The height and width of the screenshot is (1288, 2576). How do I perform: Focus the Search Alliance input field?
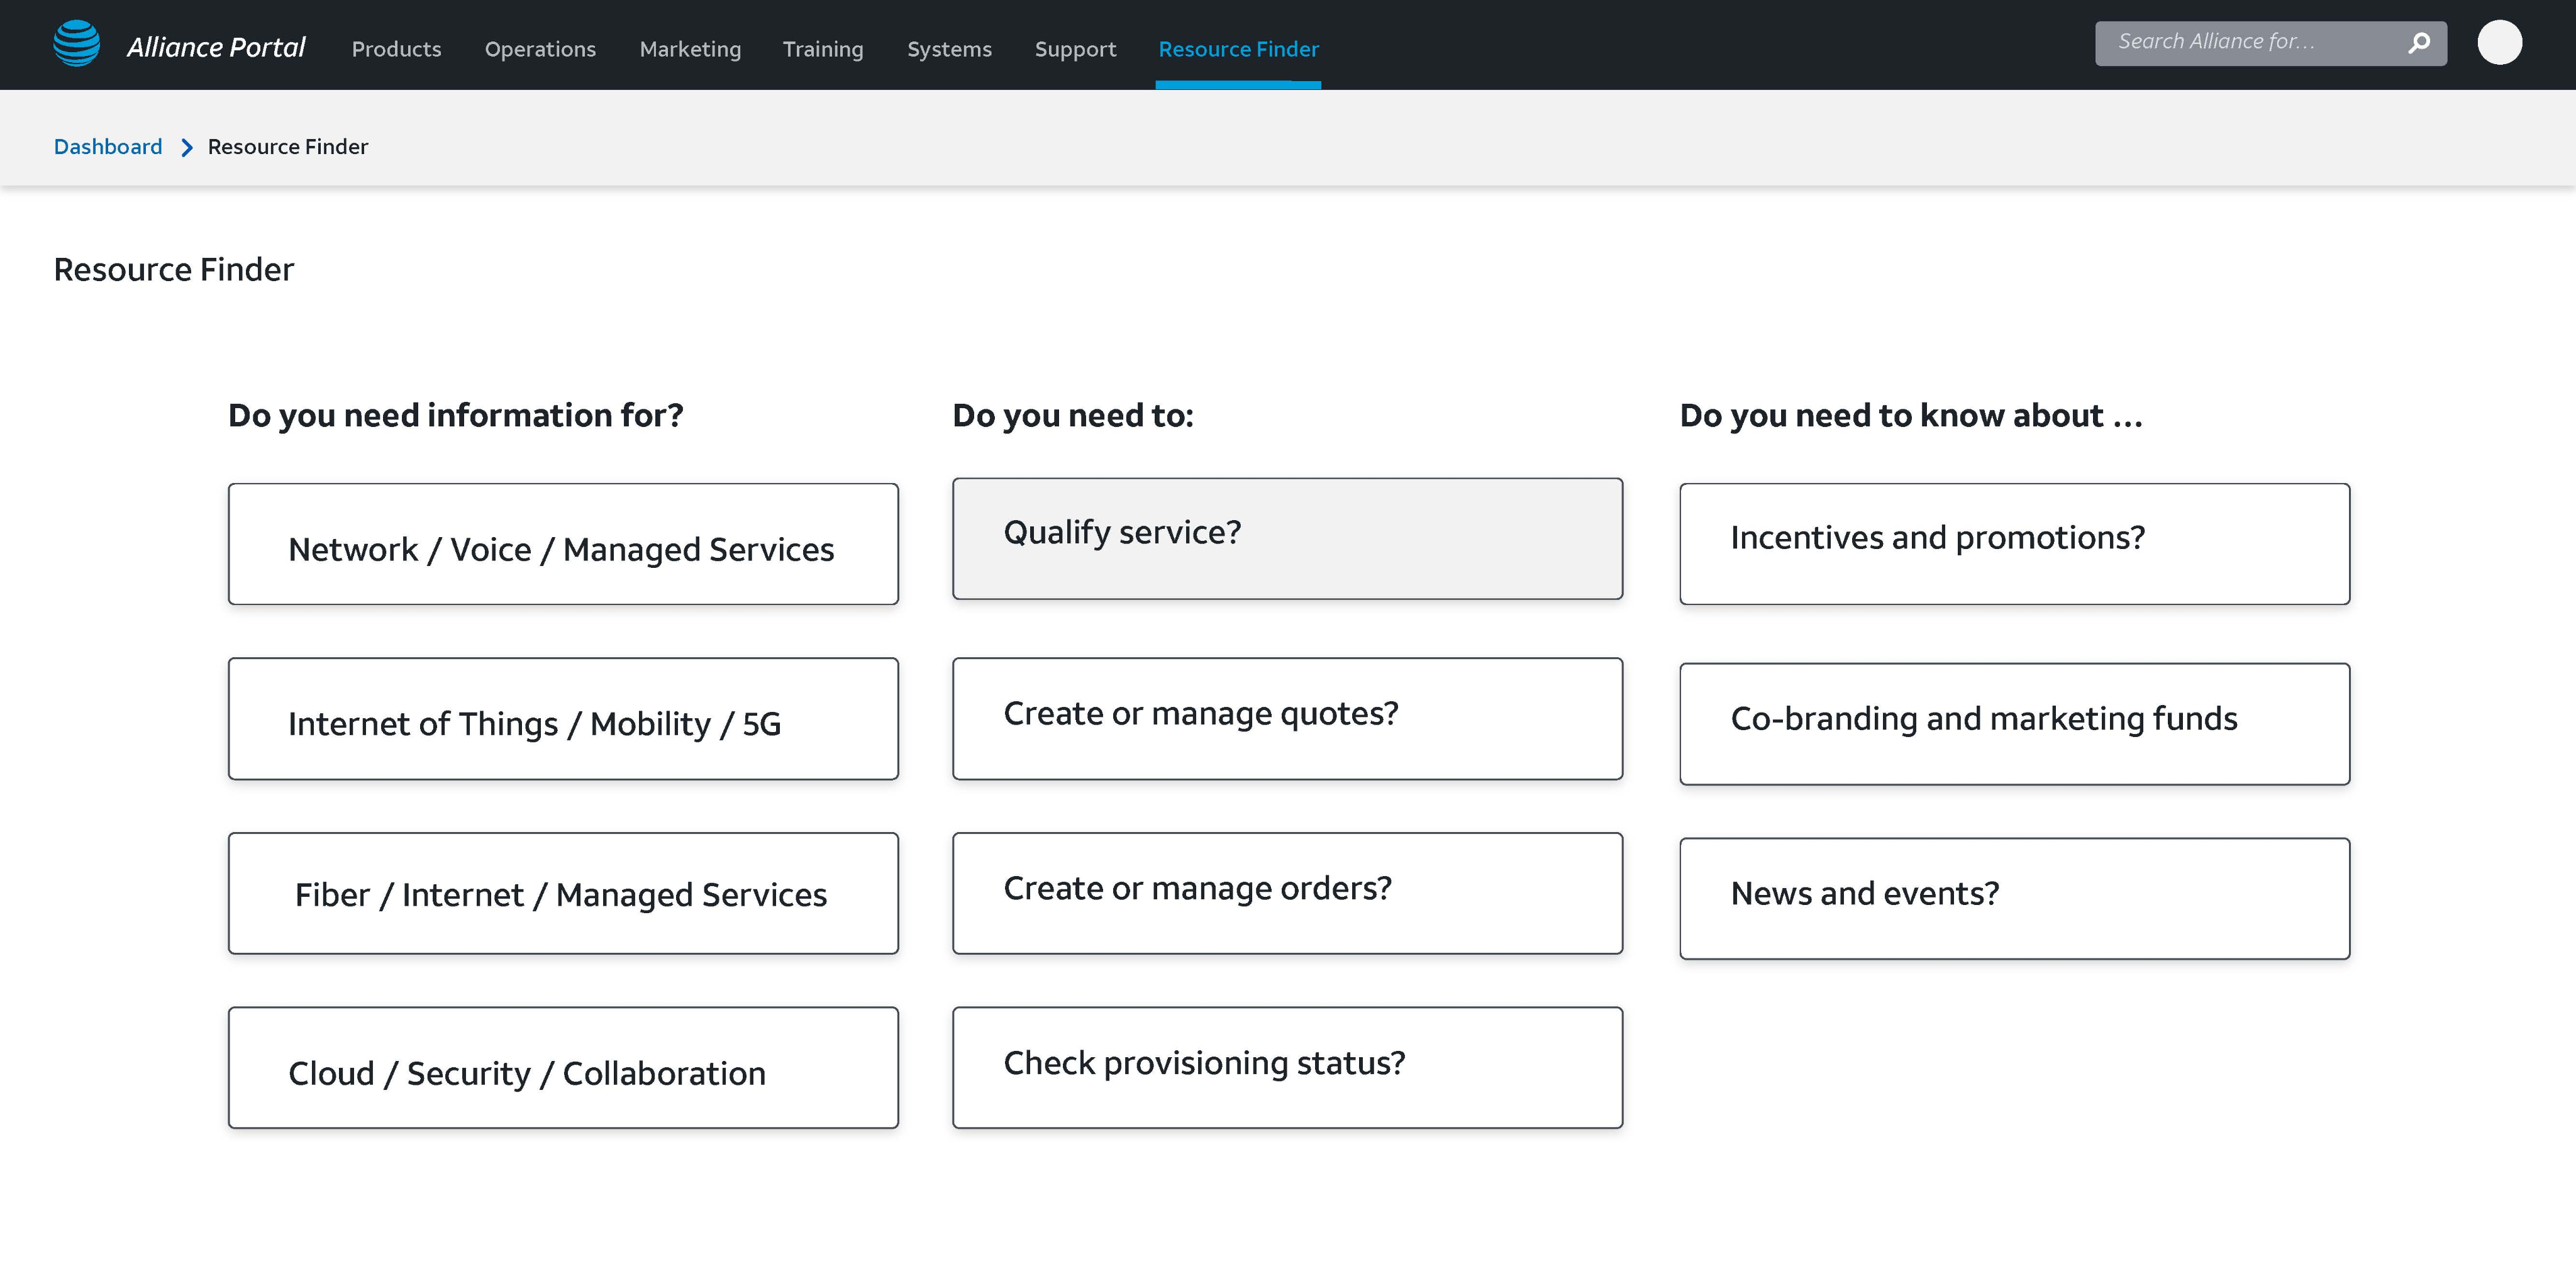click(2250, 43)
